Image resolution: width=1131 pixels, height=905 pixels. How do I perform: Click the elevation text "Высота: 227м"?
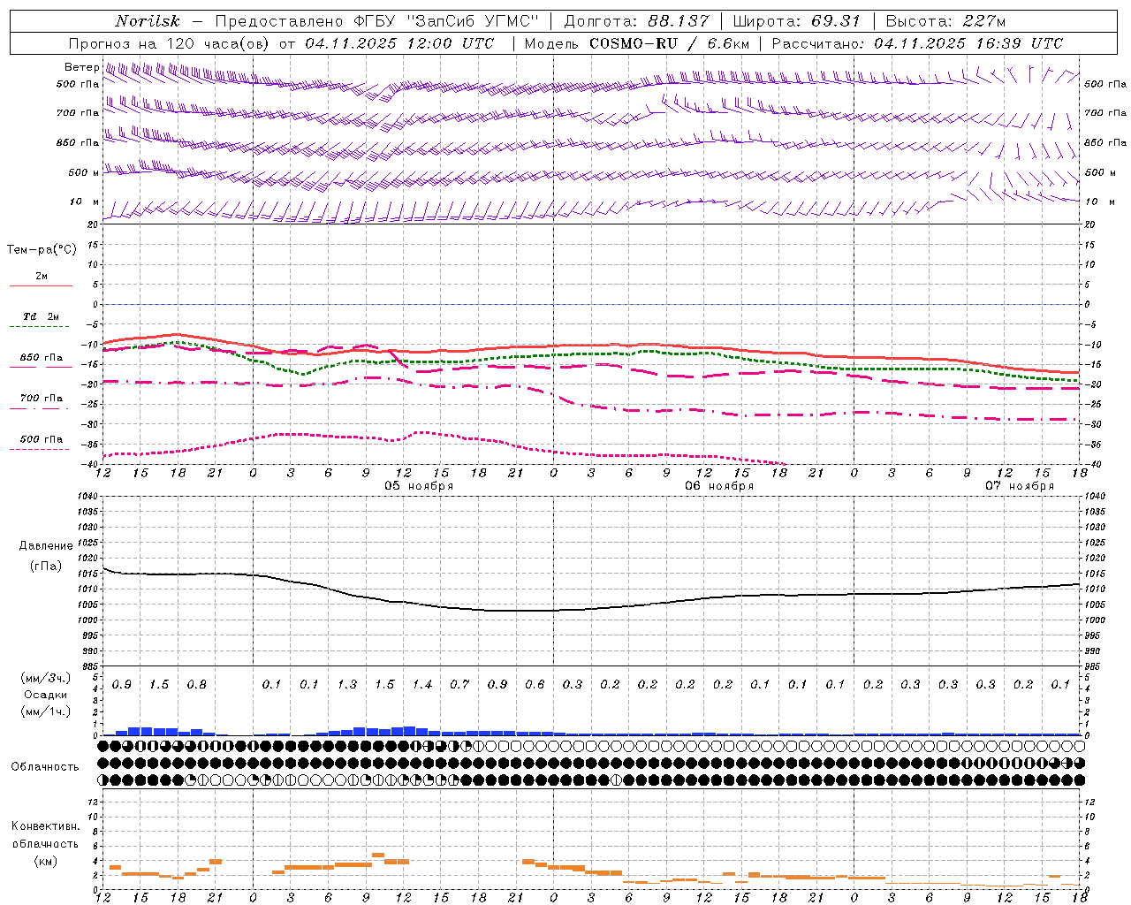(945, 21)
